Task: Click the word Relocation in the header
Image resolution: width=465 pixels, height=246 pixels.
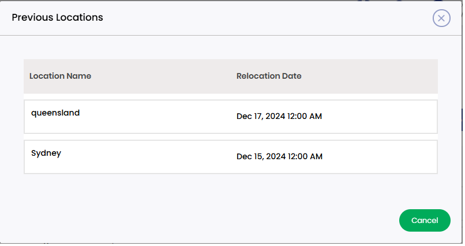Action: pos(259,76)
